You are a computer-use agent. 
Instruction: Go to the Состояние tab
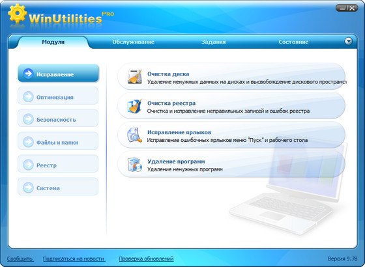[293, 42]
